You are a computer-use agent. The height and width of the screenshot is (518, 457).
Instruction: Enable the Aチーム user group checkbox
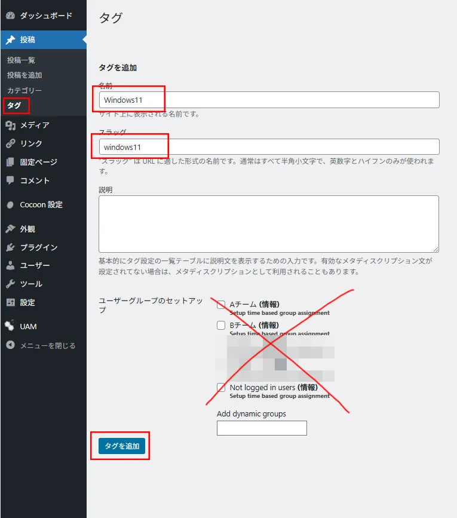coord(221,305)
